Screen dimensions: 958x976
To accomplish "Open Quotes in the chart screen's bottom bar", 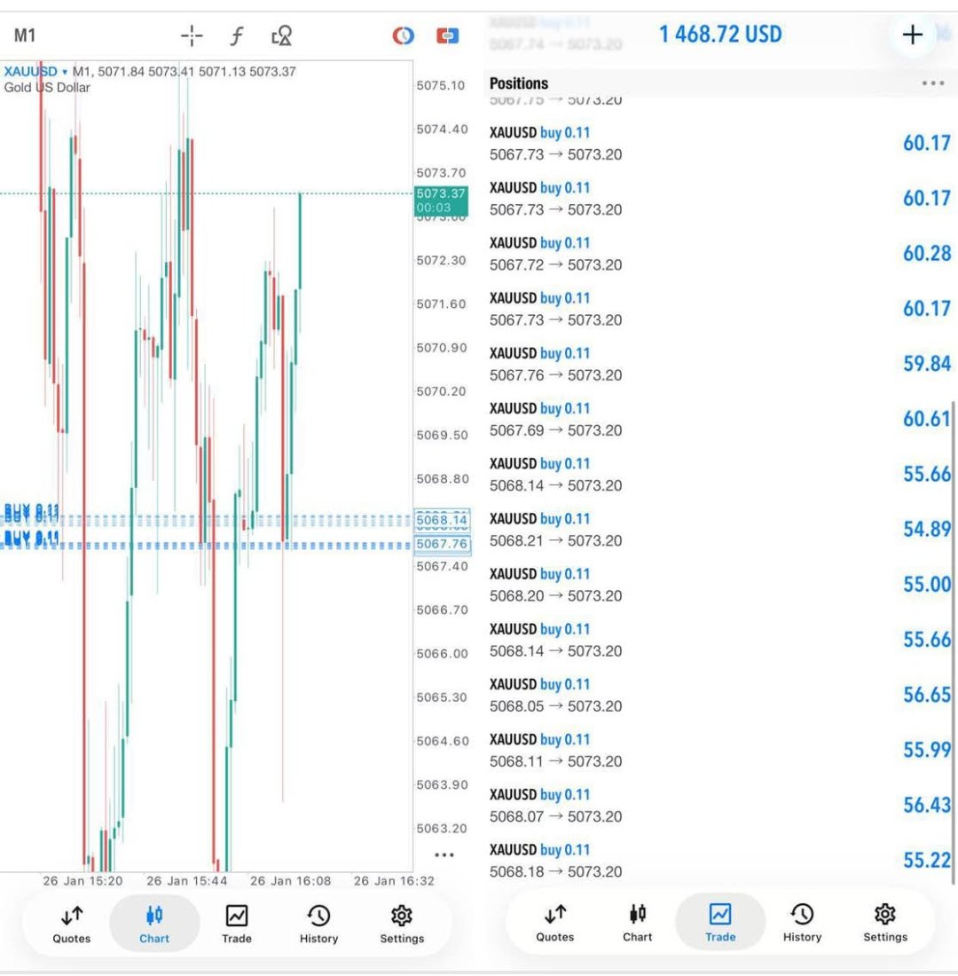I will coord(72,925).
